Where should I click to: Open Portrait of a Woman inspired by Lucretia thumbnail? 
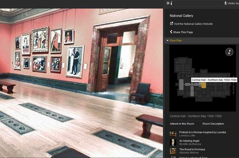pos(173,134)
